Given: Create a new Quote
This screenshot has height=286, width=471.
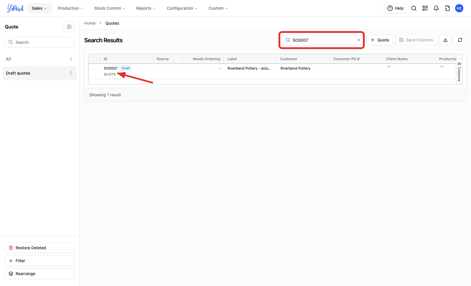Looking at the screenshot, I should pos(380,40).
